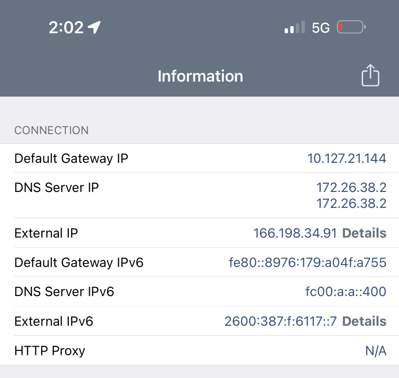Select the HTTP Proxy row label
Viewport: 399px width, 378px height.
(x=50, y=351)
